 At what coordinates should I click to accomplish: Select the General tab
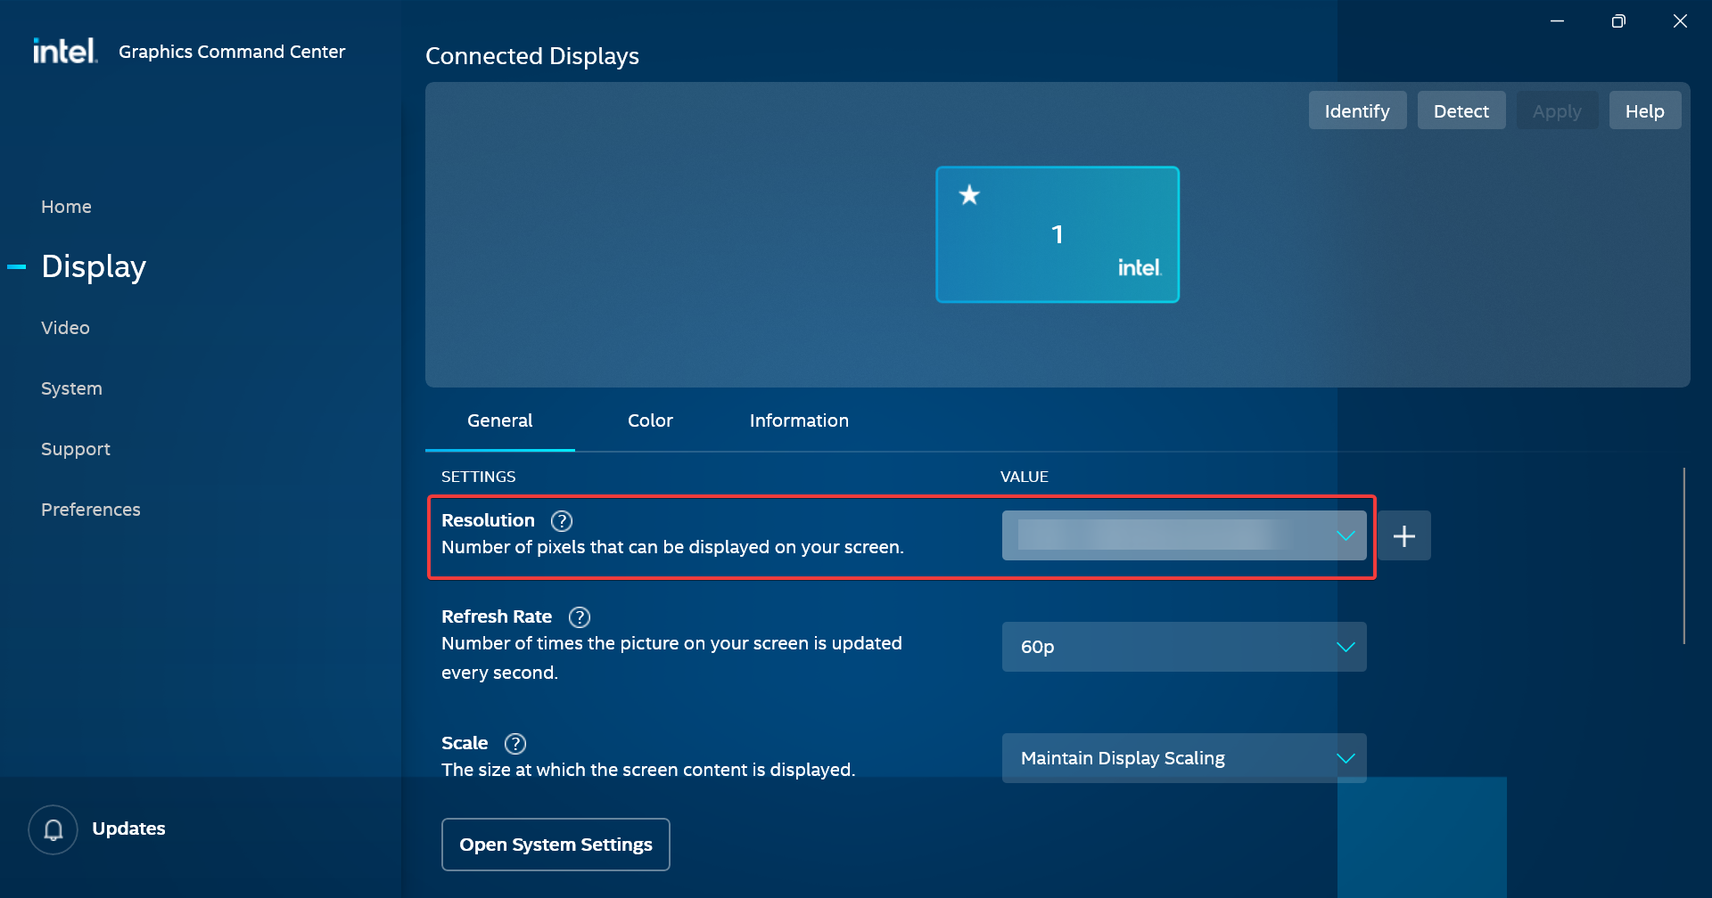coord(499,420)
